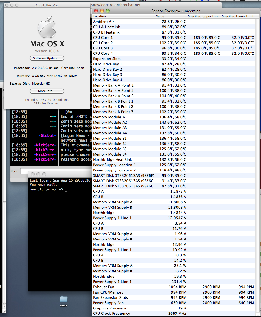Select Memory Module A2 row

(x=174, y=122)
